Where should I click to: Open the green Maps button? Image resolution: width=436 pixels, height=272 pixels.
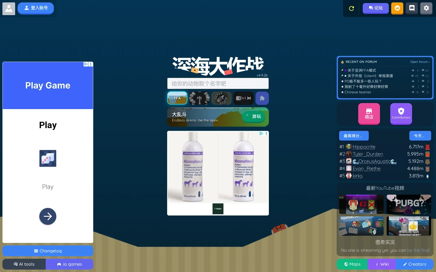[x=352, y=264]
